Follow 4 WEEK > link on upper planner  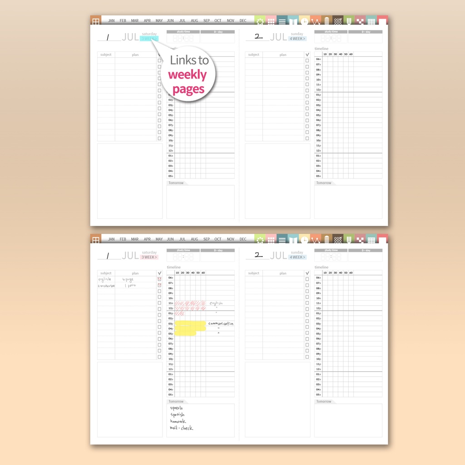(297, 39)
